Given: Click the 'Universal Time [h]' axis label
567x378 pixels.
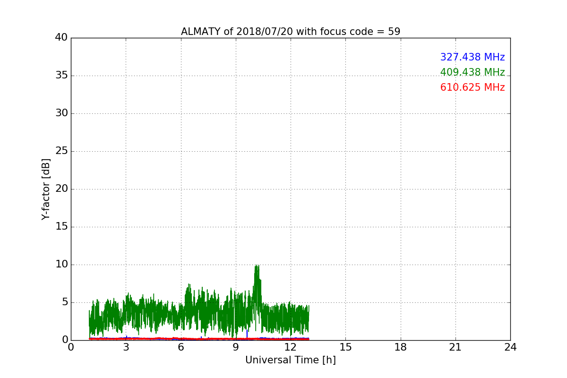Looking at the screenshot, I should coord(291,360).
